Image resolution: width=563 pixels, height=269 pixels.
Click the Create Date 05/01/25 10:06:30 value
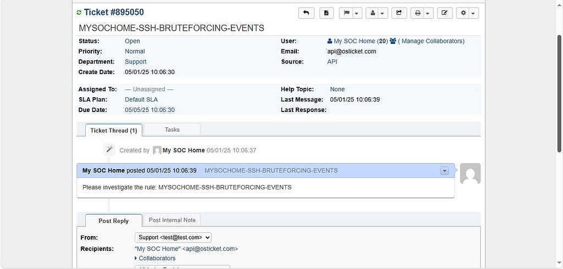(150, 72)
